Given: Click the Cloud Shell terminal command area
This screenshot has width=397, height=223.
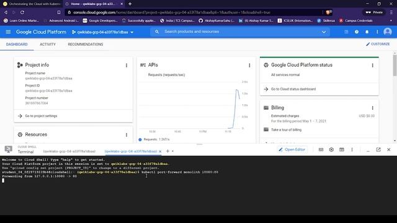Looking at the screenshot, I should (x=198, y=185).
